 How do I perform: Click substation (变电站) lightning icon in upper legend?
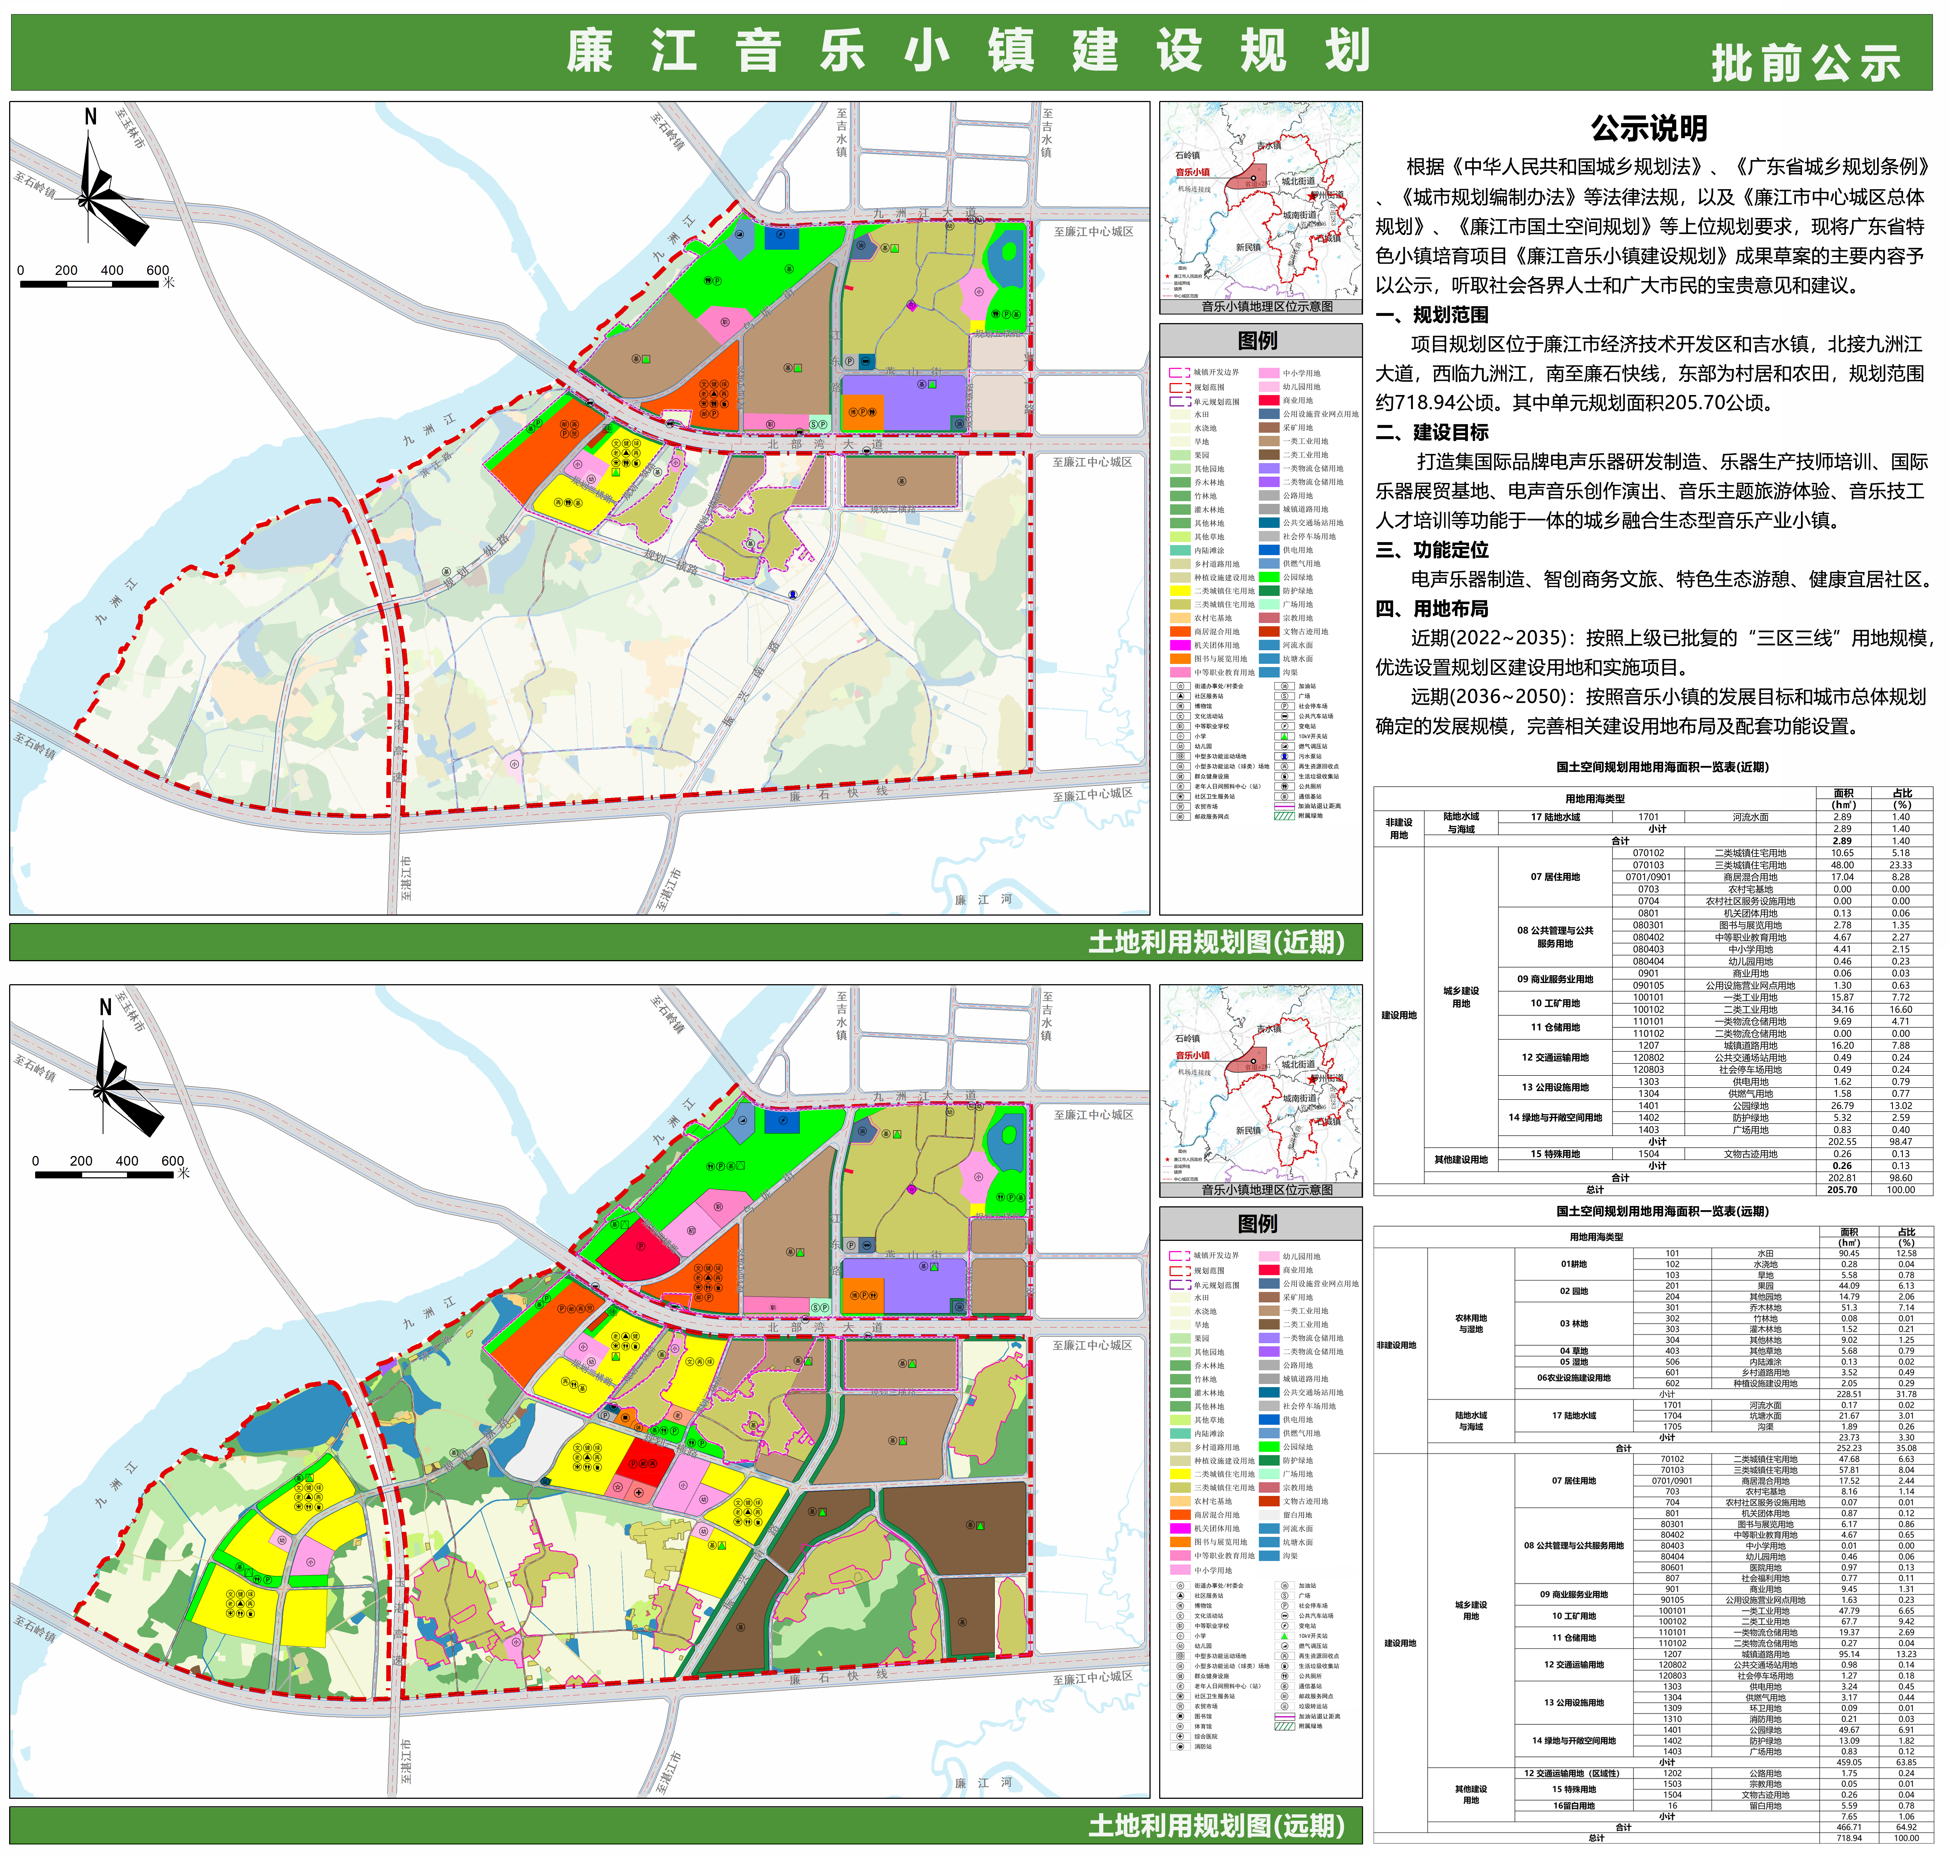click(1284, 726)
